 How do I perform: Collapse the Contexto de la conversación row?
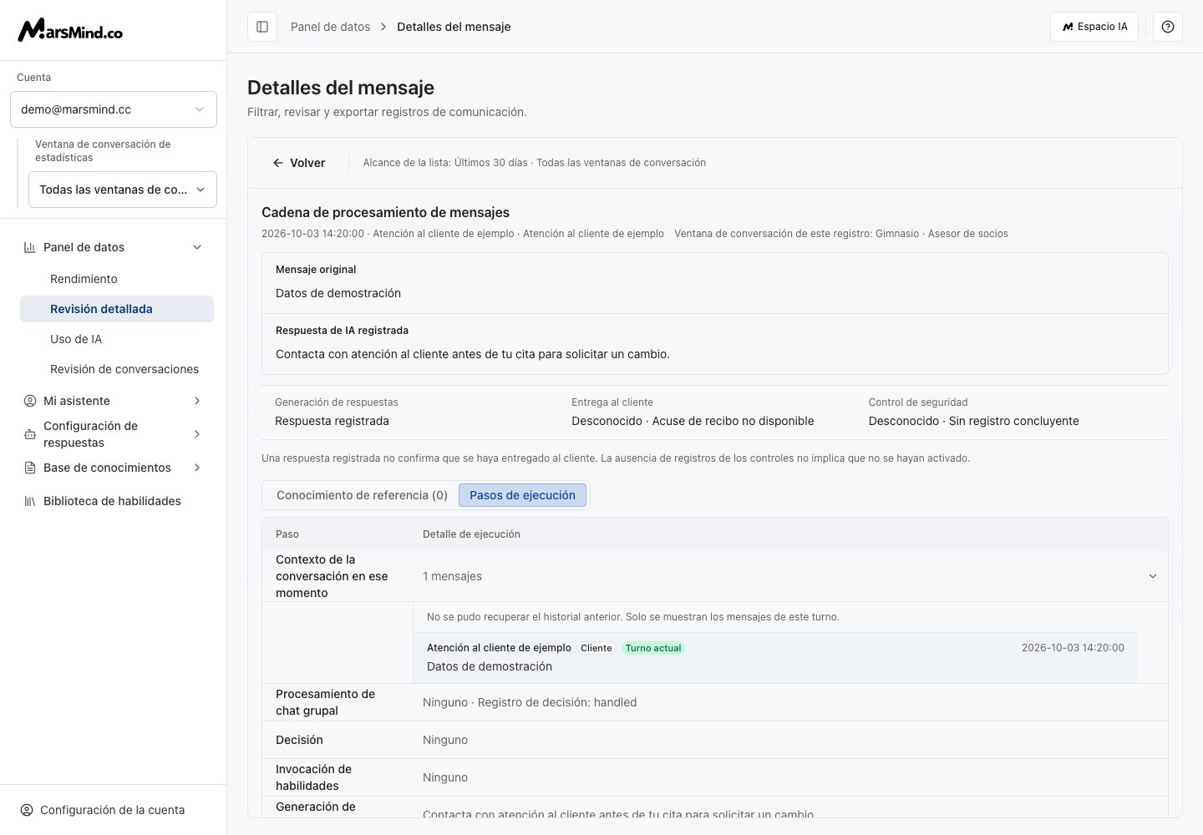[1153, 576]
